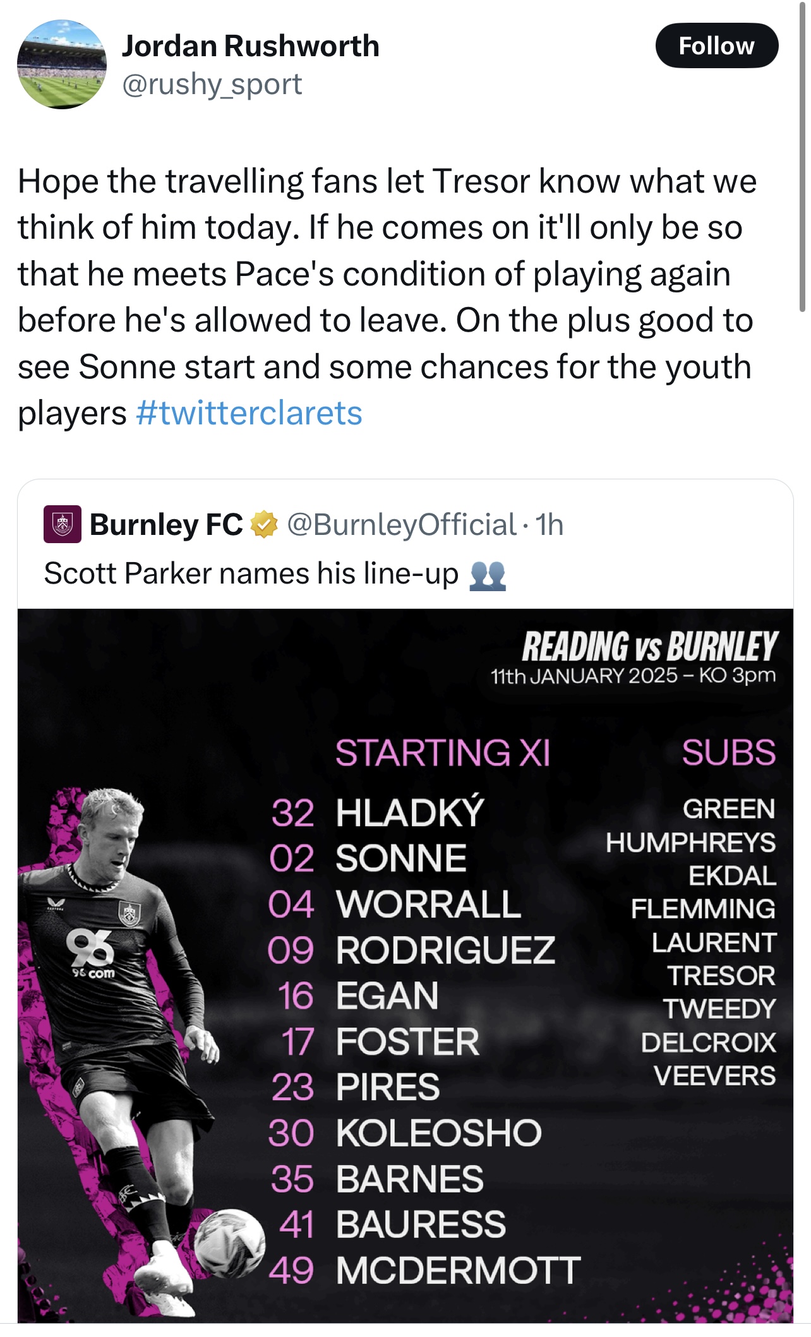Screen dimensions: 811x1337
Task: Tap the Subs heading in graphic
Action: pos(728,752)
